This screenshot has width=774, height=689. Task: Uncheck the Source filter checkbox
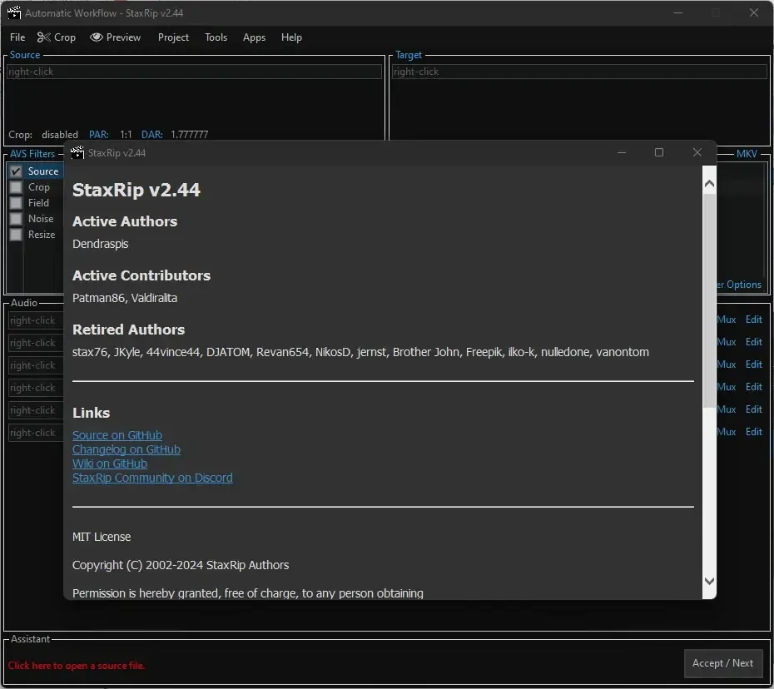point(16,171)
